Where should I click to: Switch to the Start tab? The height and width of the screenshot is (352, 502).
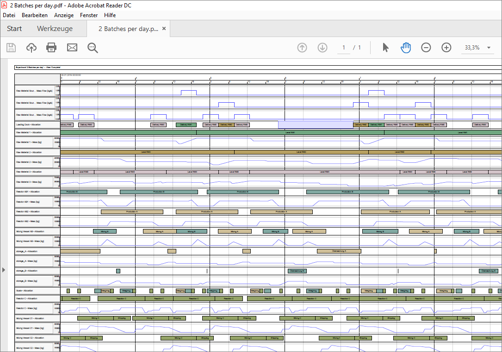pyautogui.click(x=14, y=28)
